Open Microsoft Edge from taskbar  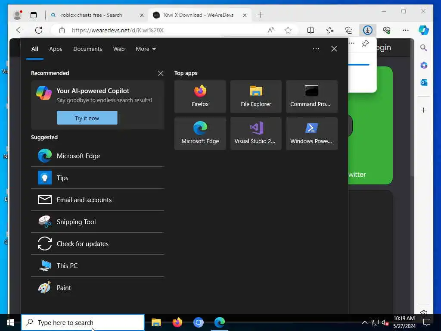[219, 322]
